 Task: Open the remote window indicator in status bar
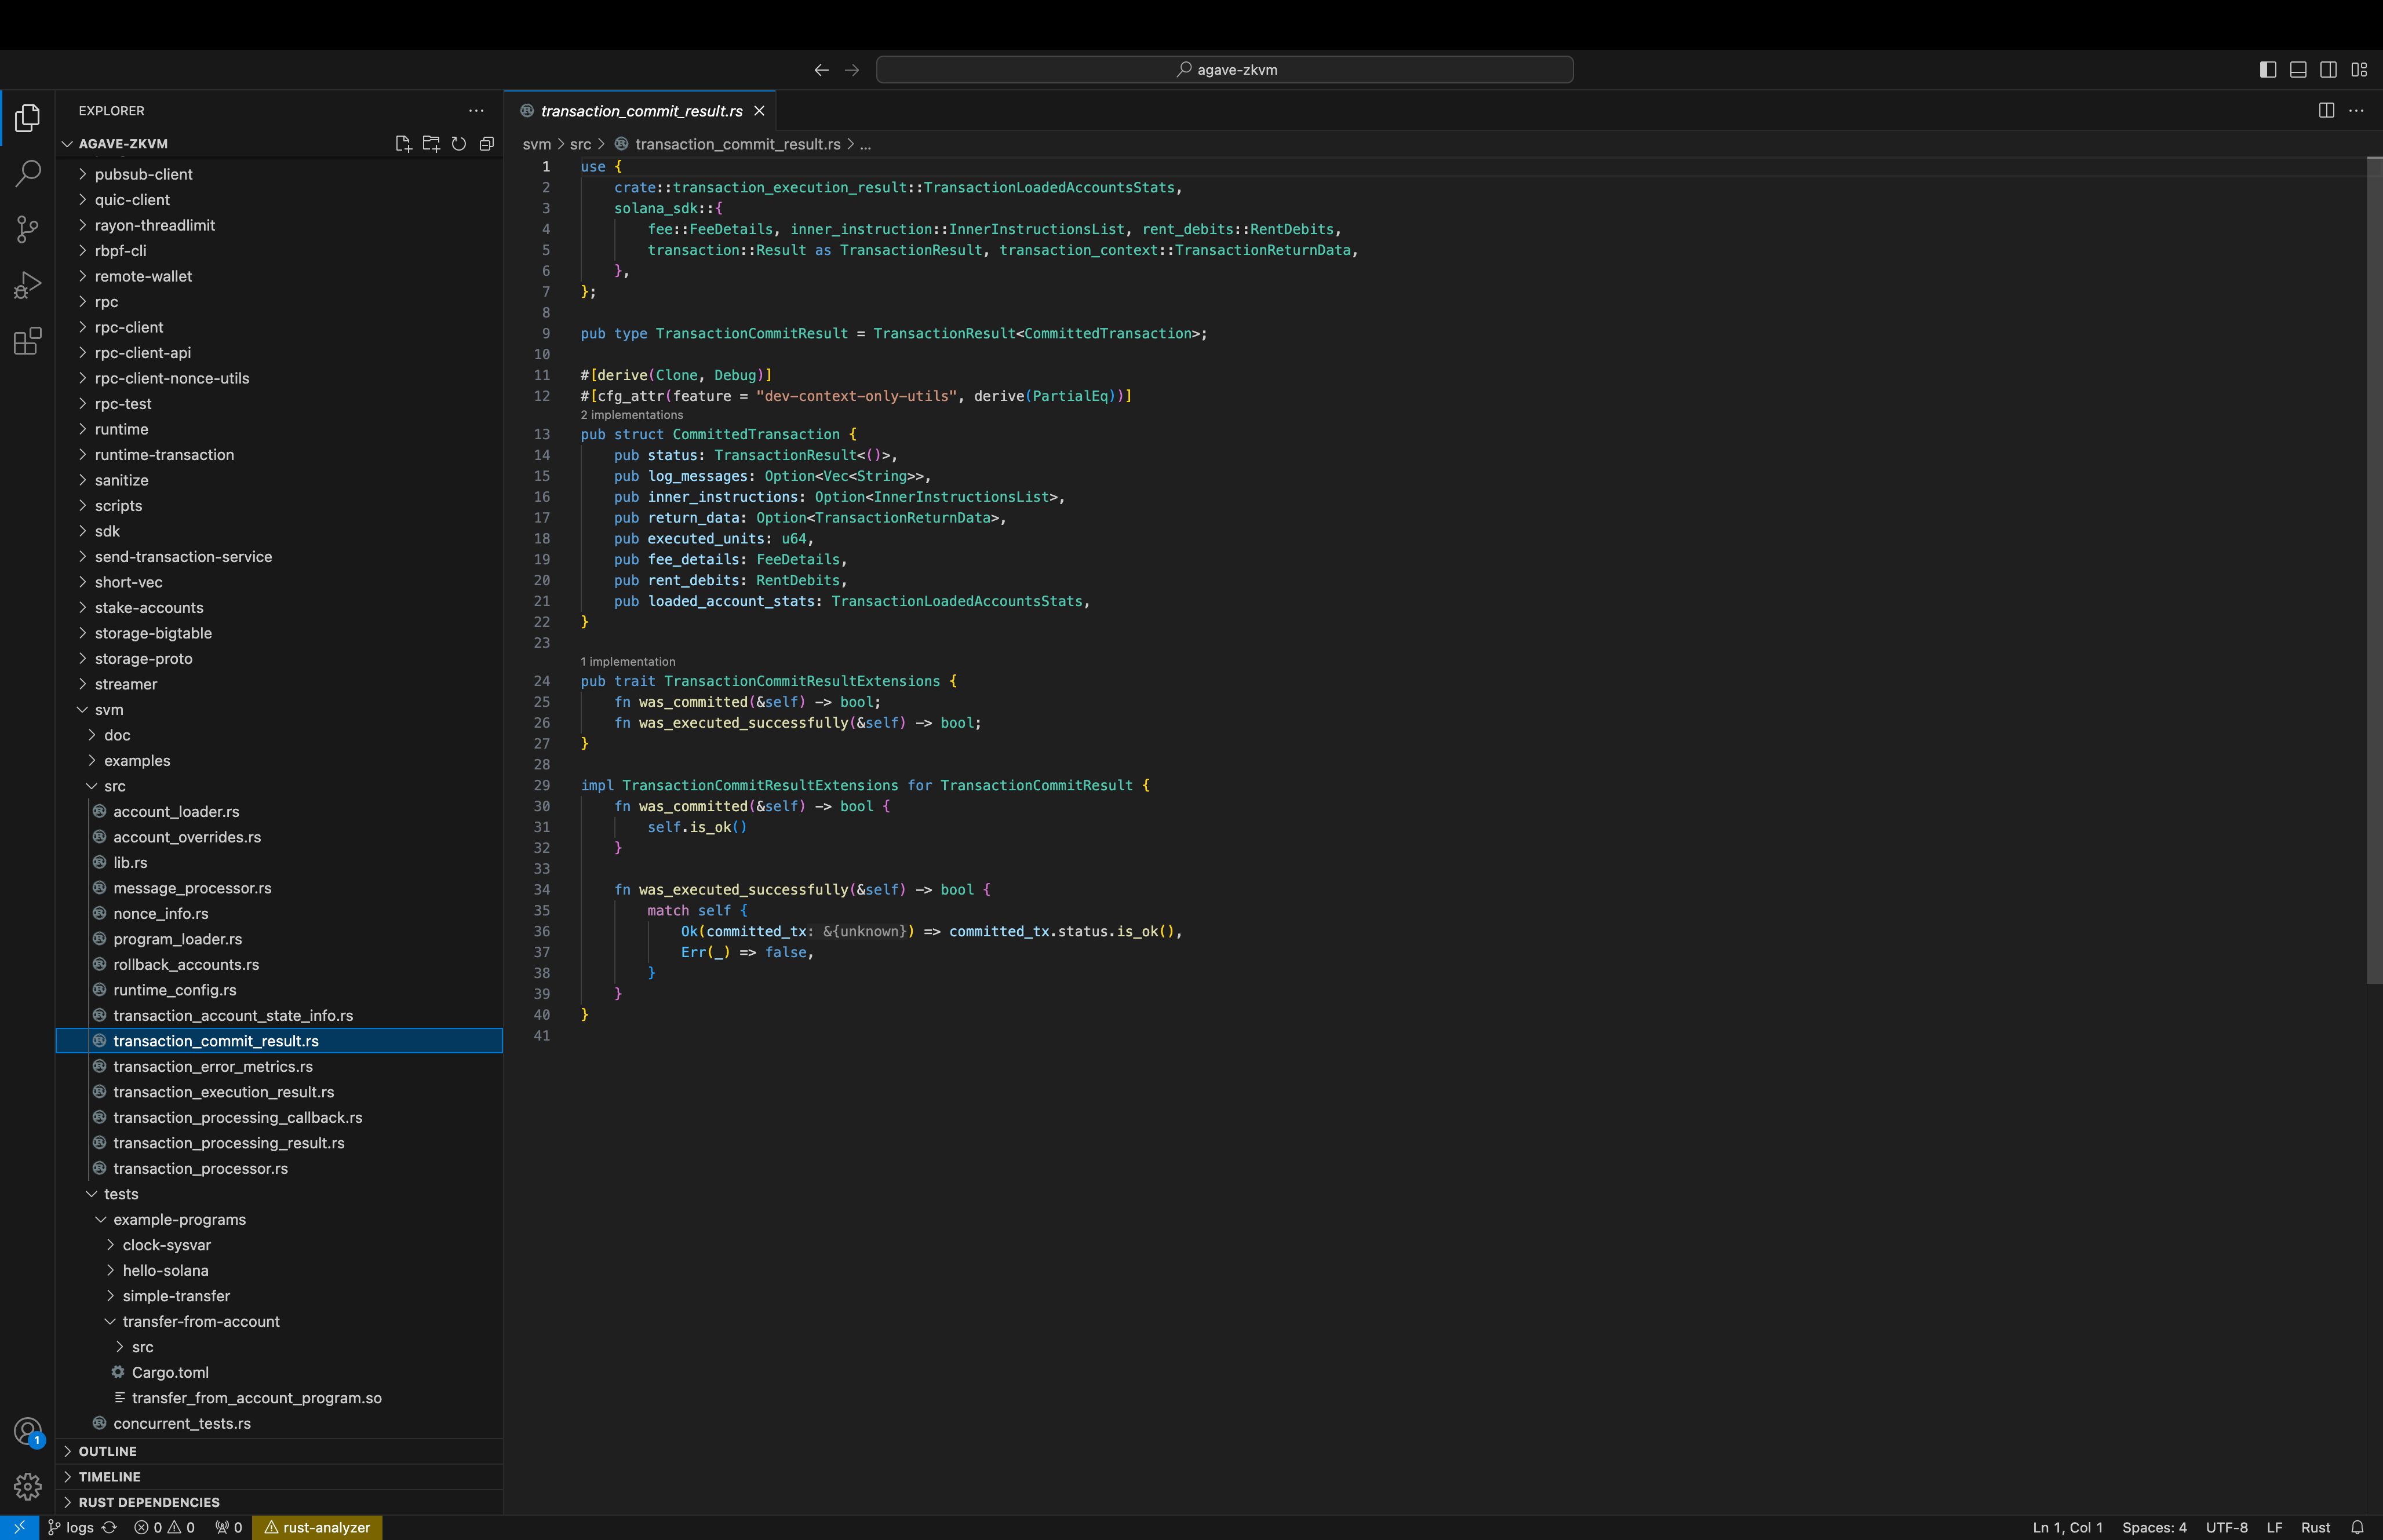19,1528
